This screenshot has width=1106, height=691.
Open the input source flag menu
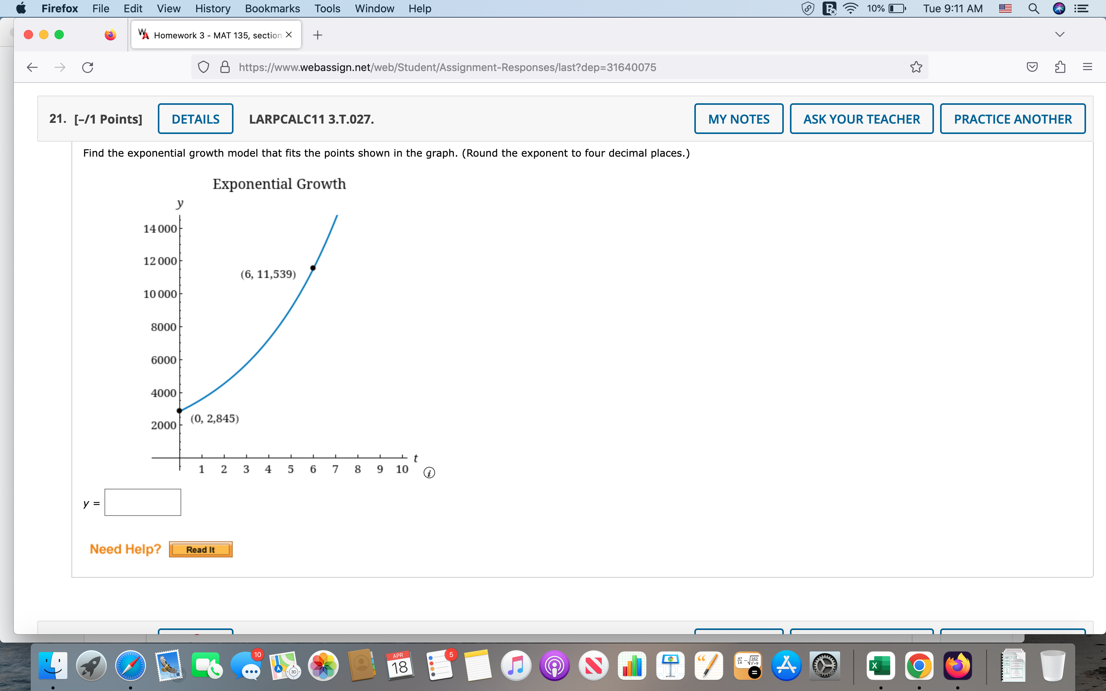(x=1005, y=8)
